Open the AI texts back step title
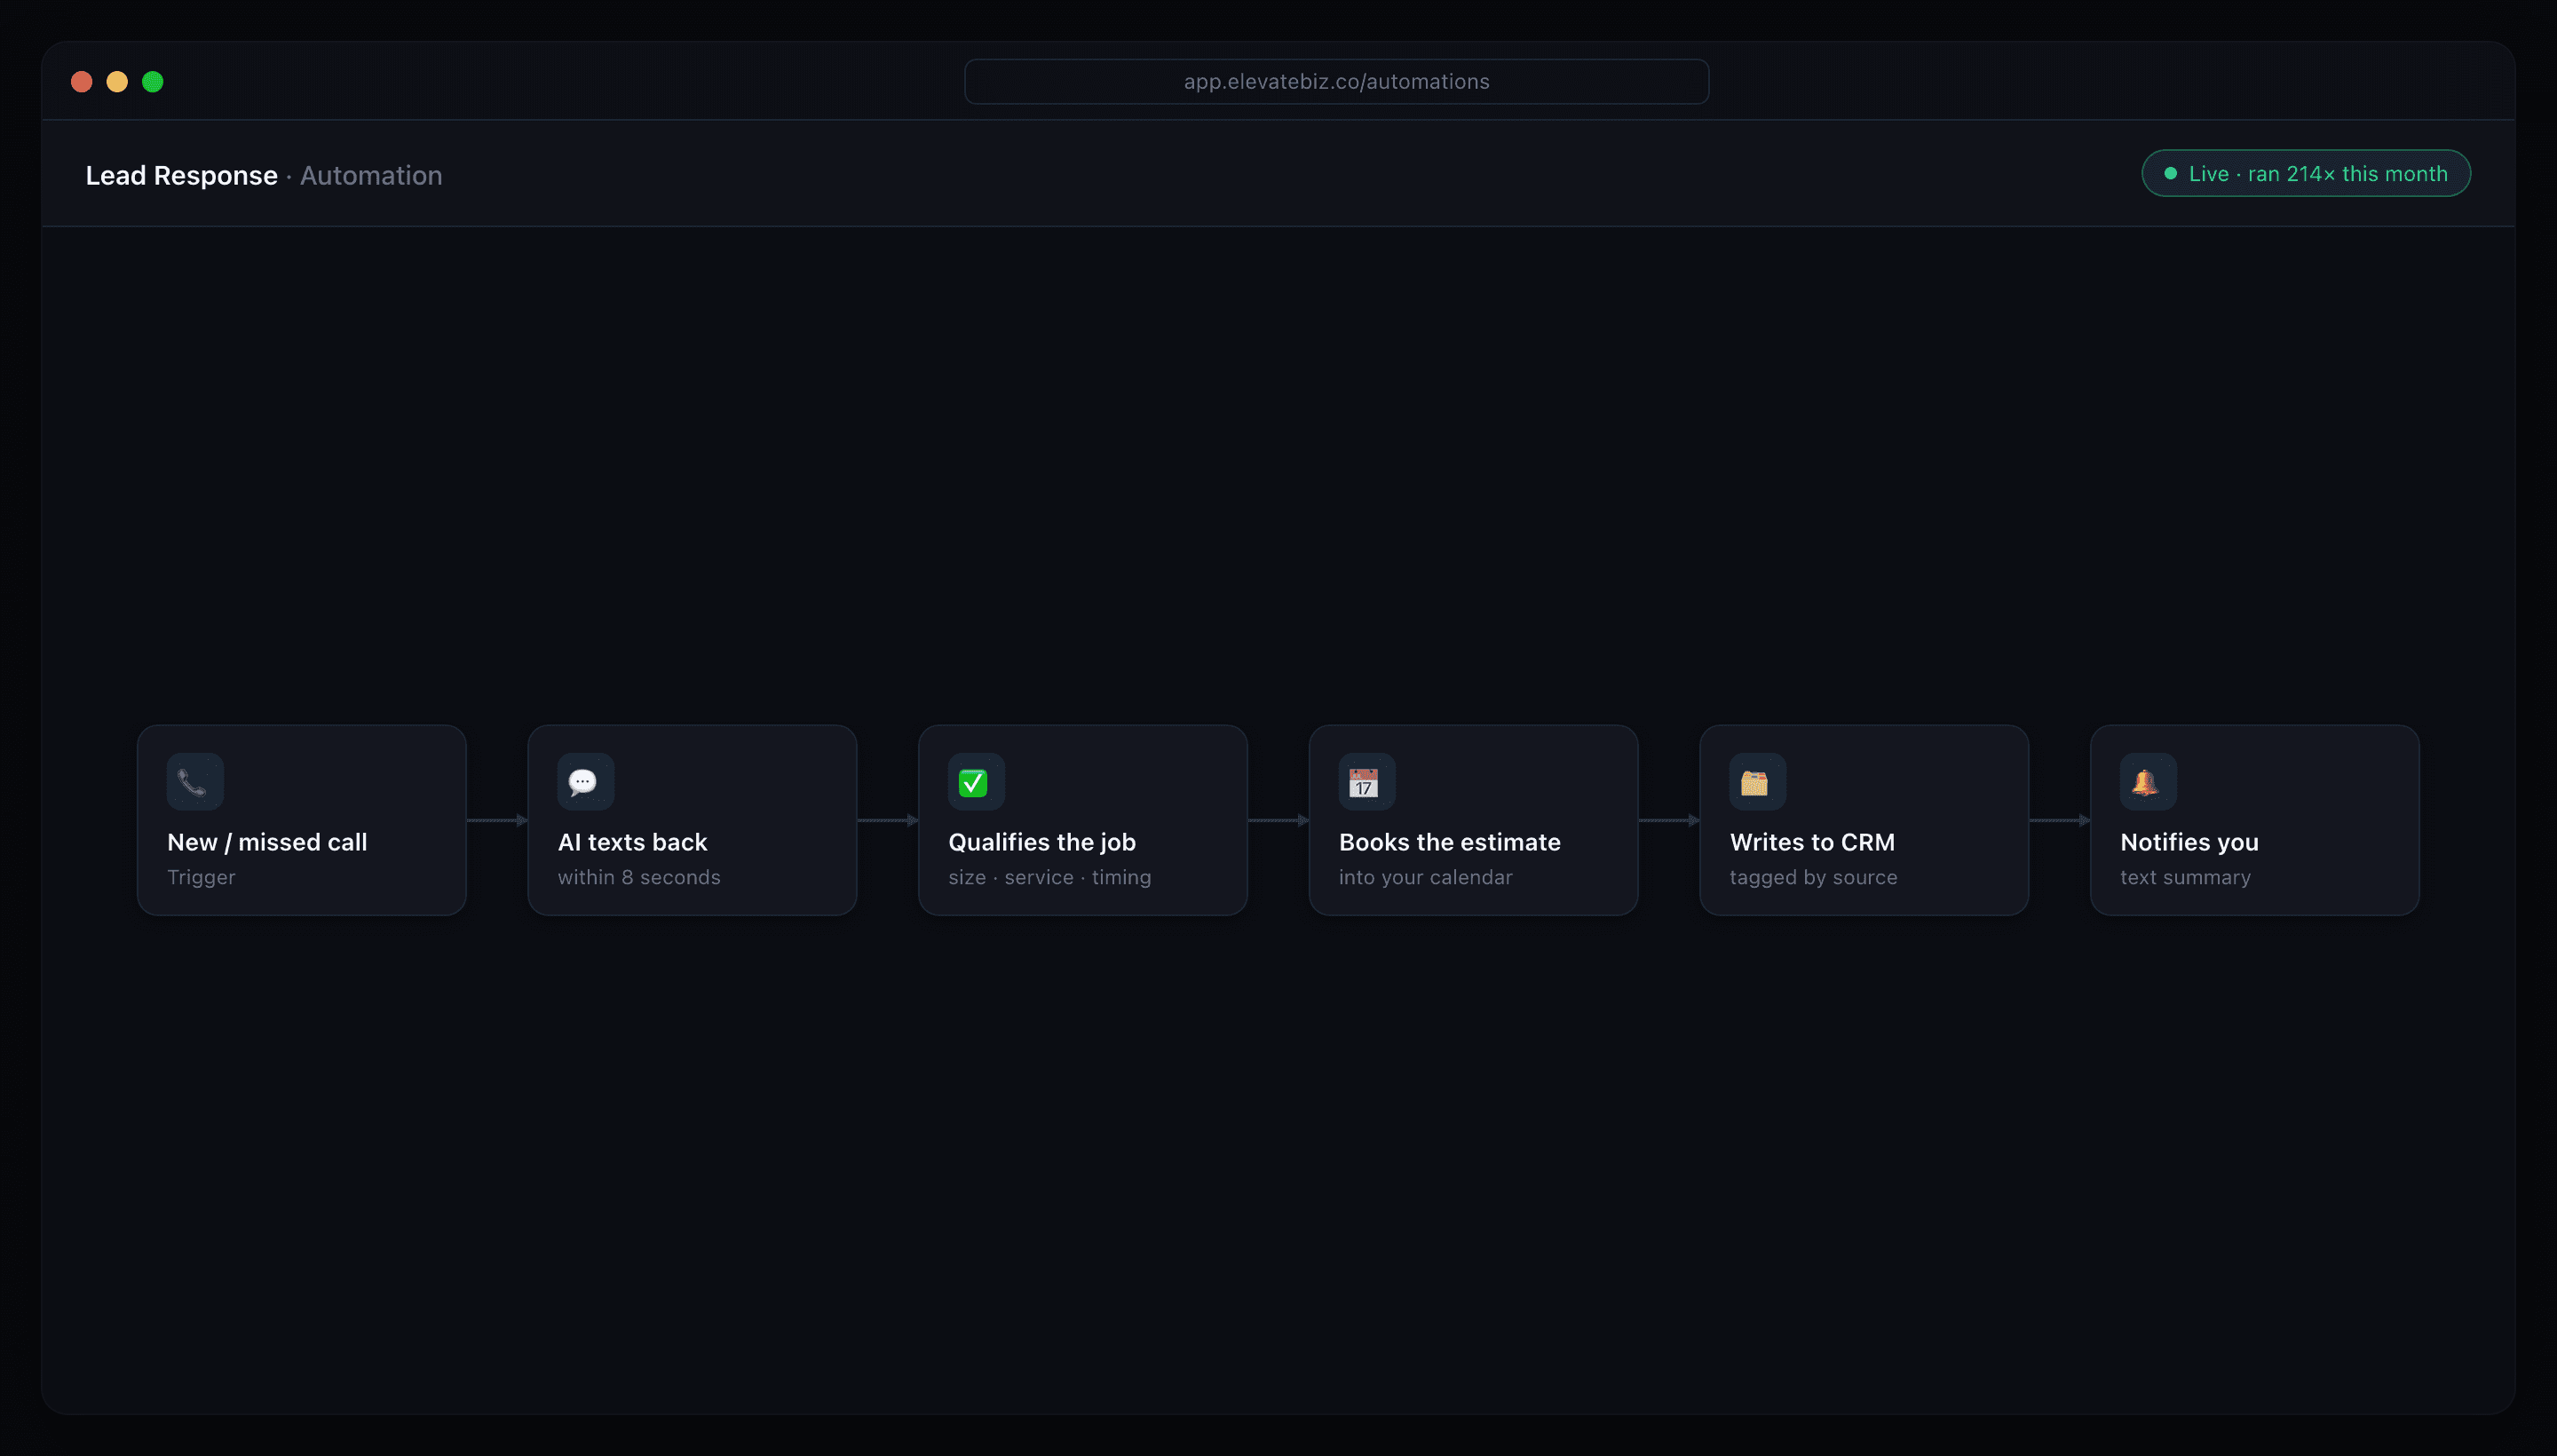Image resolution: width=2557 pixels, height=1456 pixels. (x=632, y=842)
